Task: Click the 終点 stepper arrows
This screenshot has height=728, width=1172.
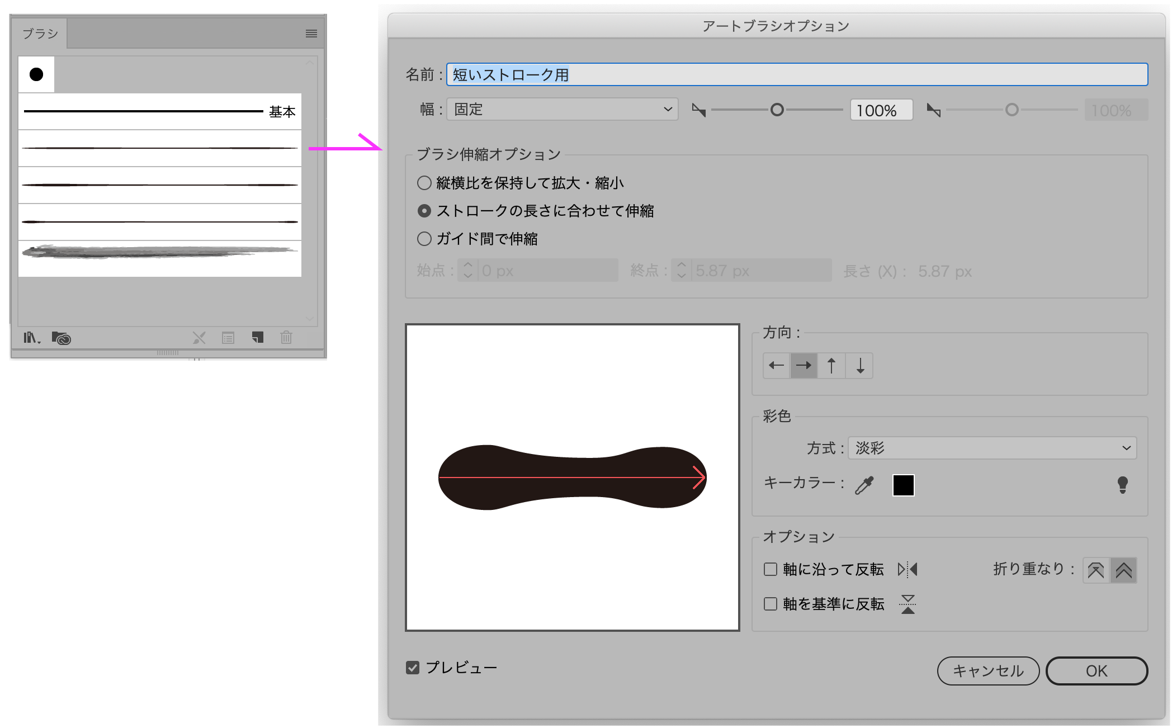Action: click(x=681, y=271)
